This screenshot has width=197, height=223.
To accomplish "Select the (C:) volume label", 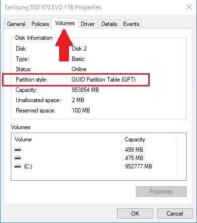I will coord(28,167).
